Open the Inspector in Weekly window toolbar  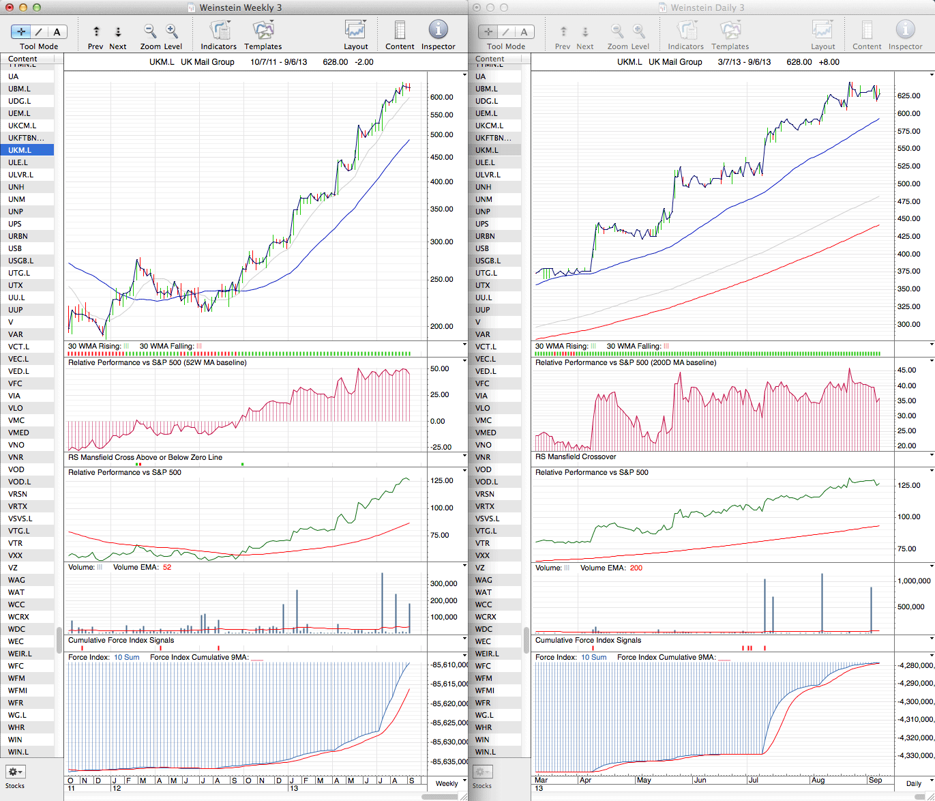tap(438, 31)
